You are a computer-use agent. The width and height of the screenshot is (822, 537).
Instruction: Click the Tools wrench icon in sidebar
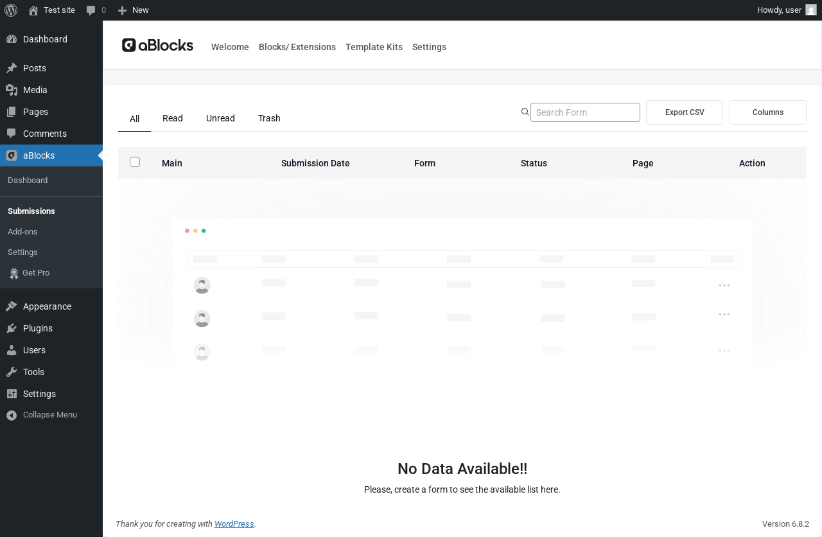pos(12,372)
